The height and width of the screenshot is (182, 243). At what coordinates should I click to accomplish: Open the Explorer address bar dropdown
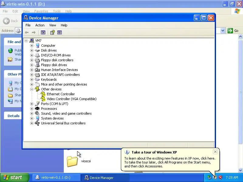tap(223, 31)
